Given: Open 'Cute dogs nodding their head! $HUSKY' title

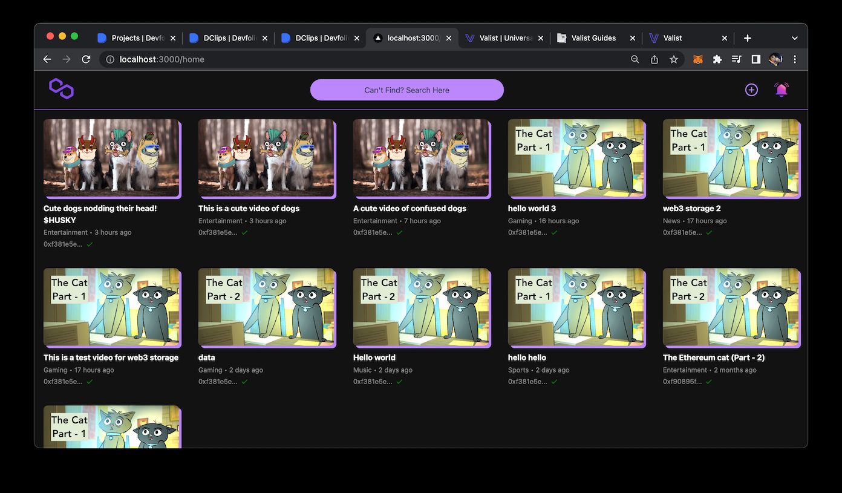Looking at the screenshot, I should [100, 214].
